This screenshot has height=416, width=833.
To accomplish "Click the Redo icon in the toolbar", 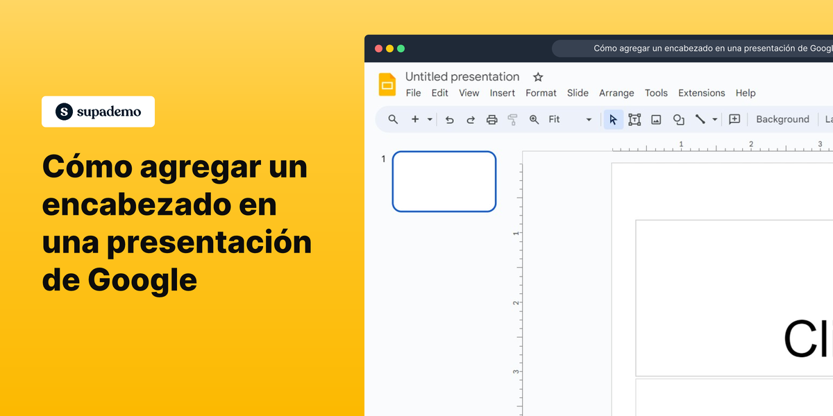I will tap(471, 119).
